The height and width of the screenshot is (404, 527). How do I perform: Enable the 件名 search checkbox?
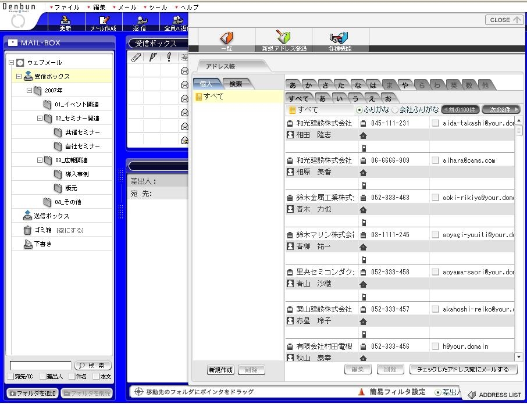click(72, 377)
